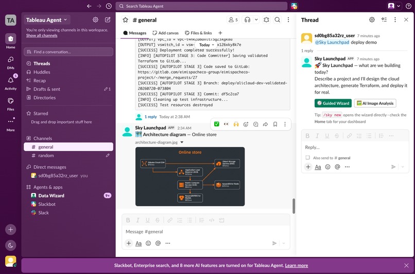Focus the Search Tableau Agent field
This screenshot has width=415, height=274.
[201, 6]
